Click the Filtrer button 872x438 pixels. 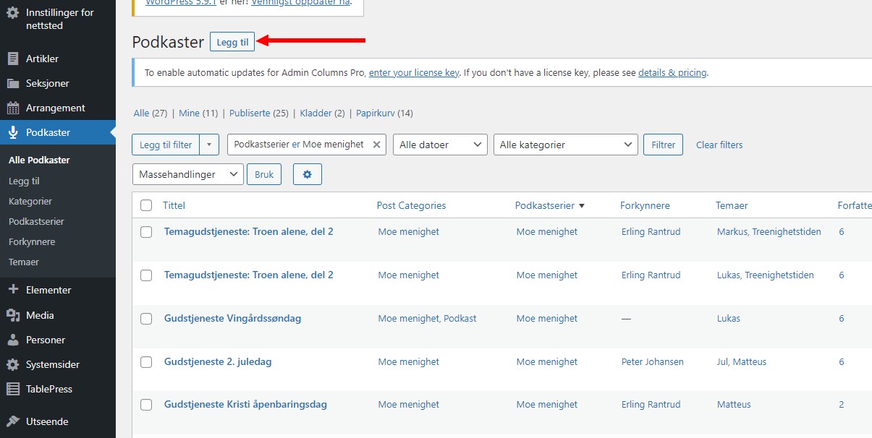click(x=663, y=145)
